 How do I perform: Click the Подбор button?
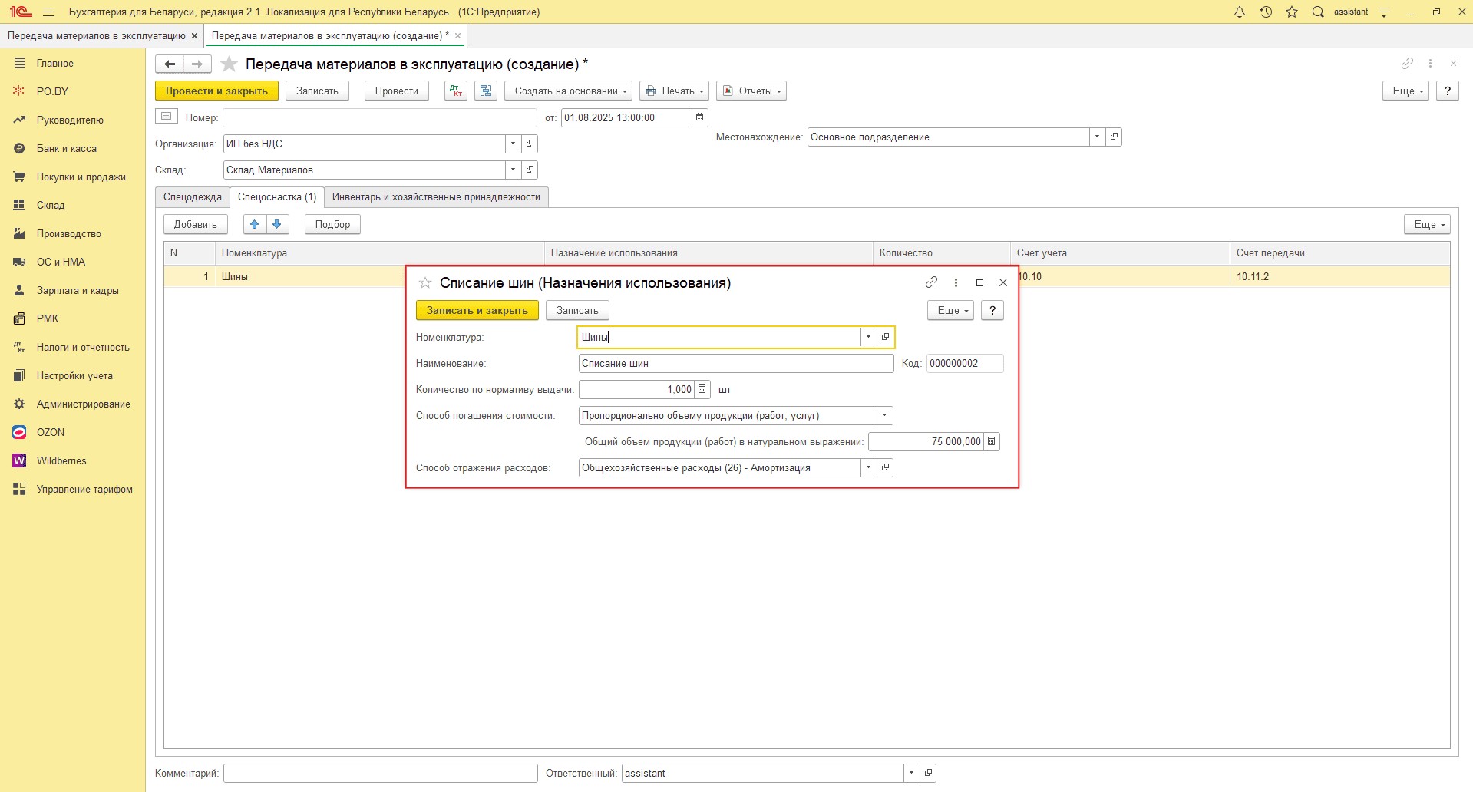pos(332,224)
